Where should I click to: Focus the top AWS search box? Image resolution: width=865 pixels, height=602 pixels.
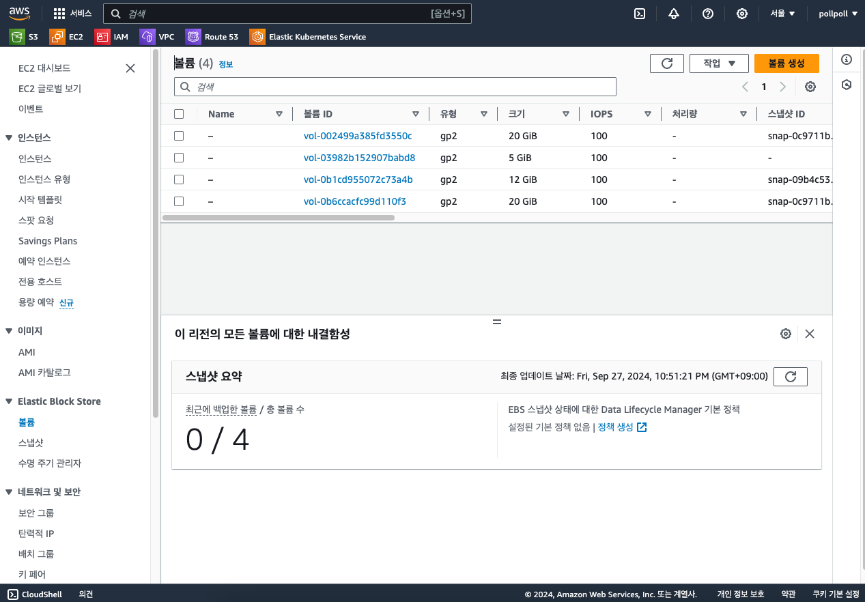tap(287, 14)
